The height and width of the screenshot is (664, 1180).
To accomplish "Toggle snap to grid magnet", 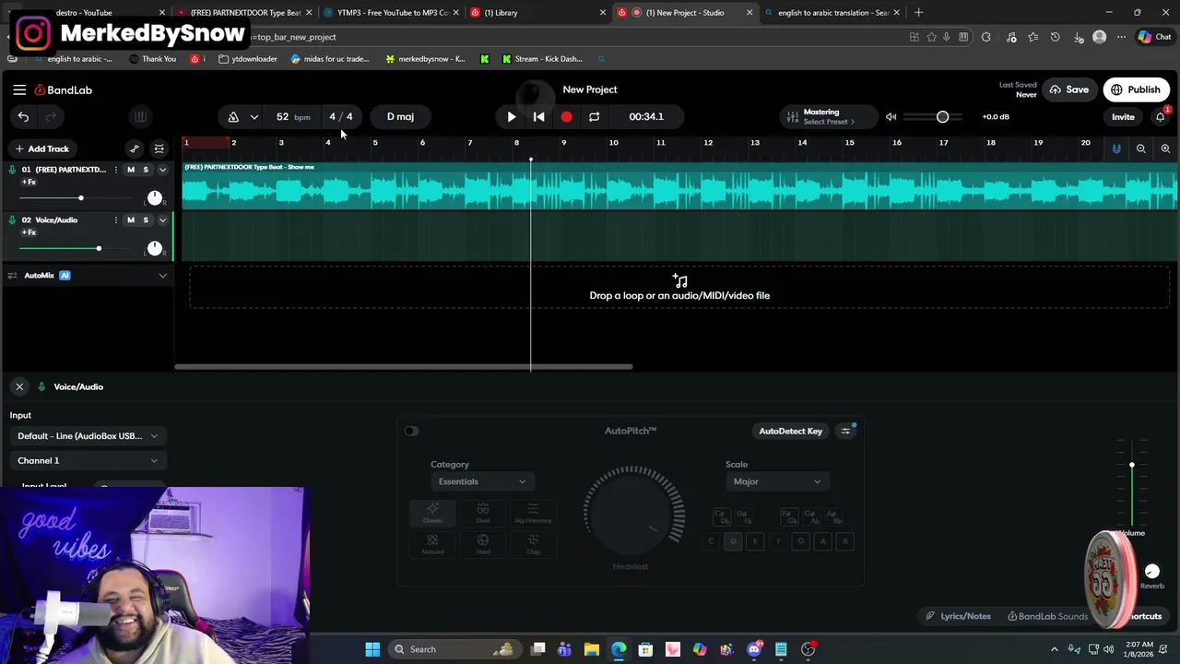I will (1116, 148).
